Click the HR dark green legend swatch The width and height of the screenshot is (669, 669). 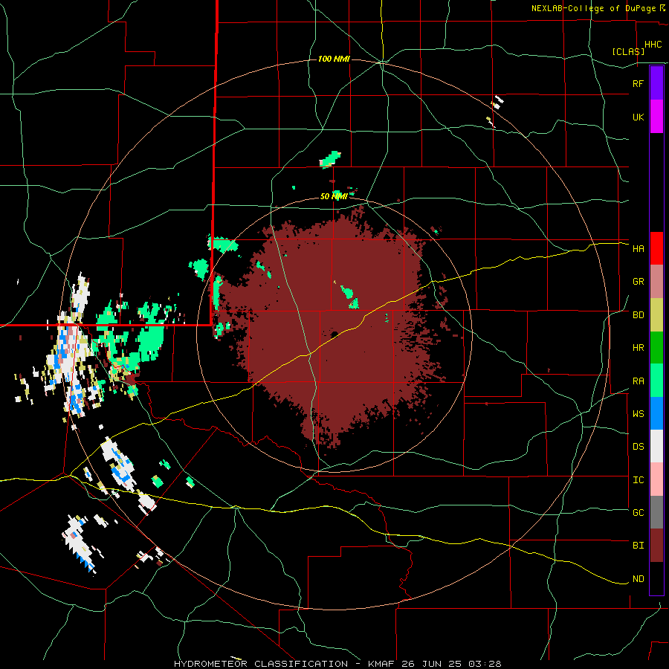[656, 348]
